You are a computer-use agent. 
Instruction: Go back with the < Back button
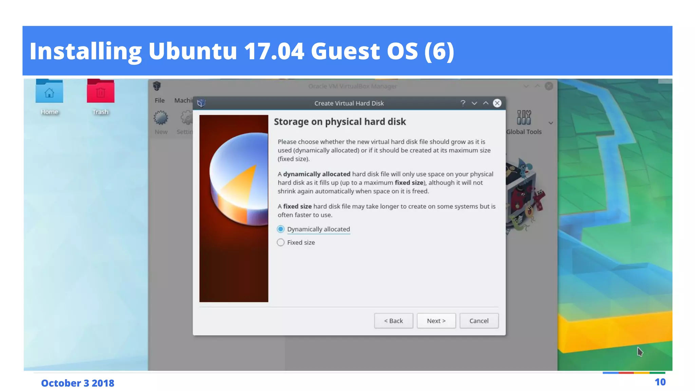pyautogui.click(x=393, y=321)
